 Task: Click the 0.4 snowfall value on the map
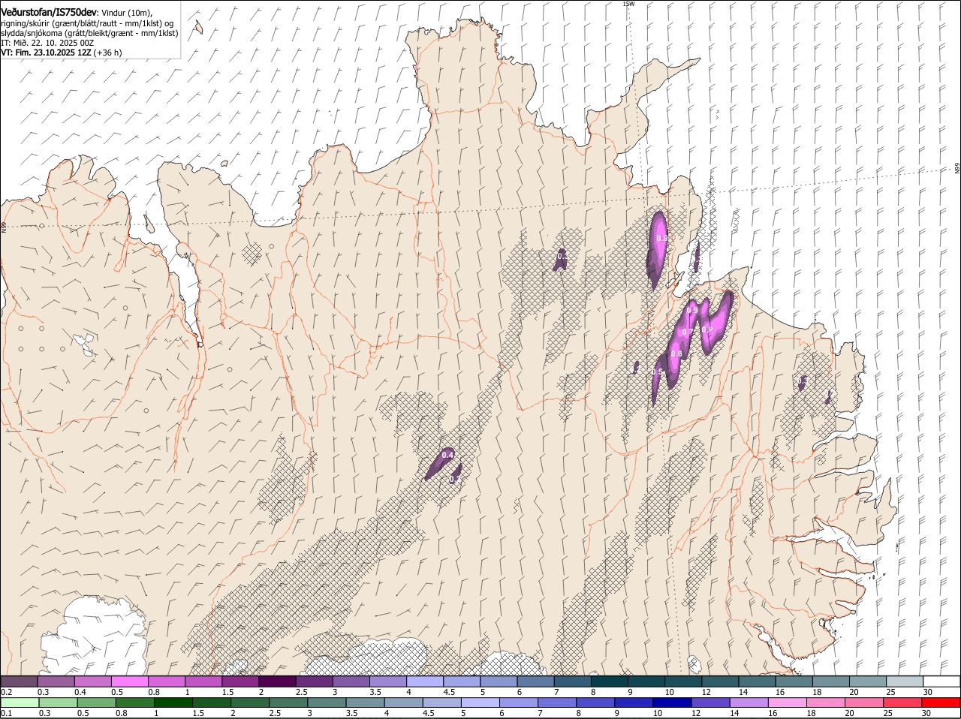447,455
